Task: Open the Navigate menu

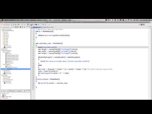Action: (33, 20)
